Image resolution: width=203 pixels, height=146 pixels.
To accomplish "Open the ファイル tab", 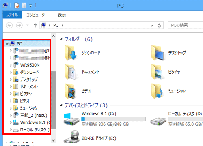I will point(12,15).
